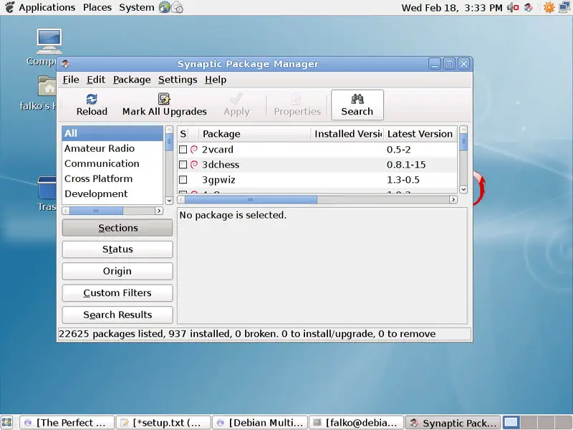Click the Debian logo beside 2vcard
Screen dimensions: 573x430
(194, 149)
